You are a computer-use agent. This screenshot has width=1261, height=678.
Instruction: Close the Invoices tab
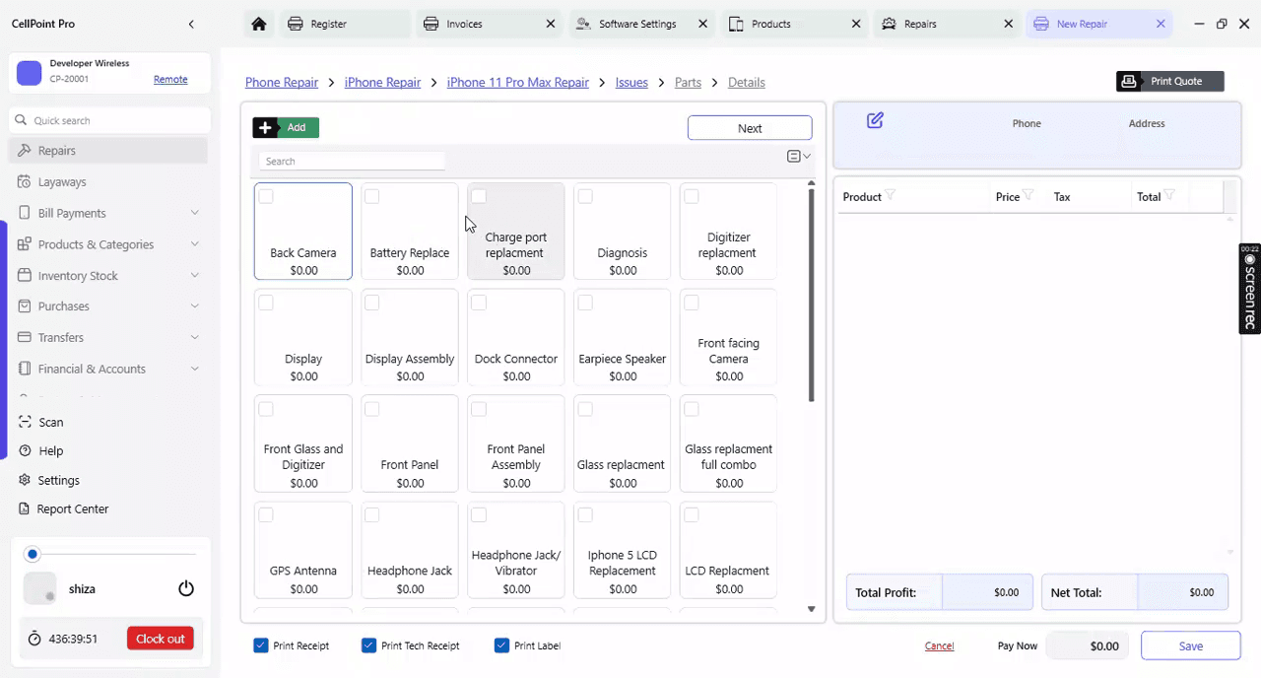click(551, 24)
